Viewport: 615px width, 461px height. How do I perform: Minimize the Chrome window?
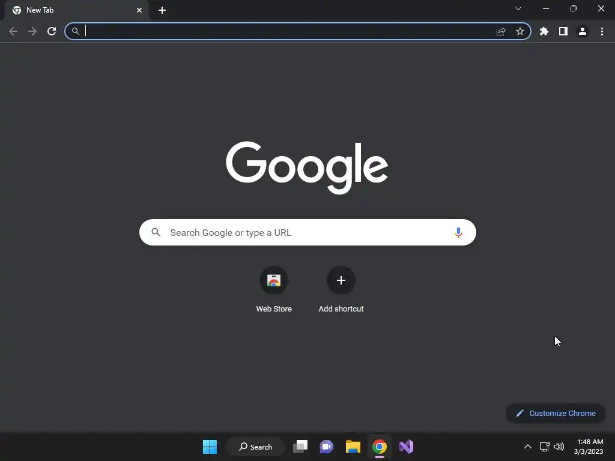[546, 8]
